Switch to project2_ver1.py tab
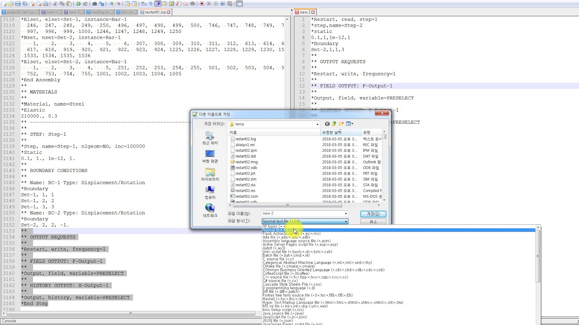This screenshot has width=579, height=325. [20, 12]
